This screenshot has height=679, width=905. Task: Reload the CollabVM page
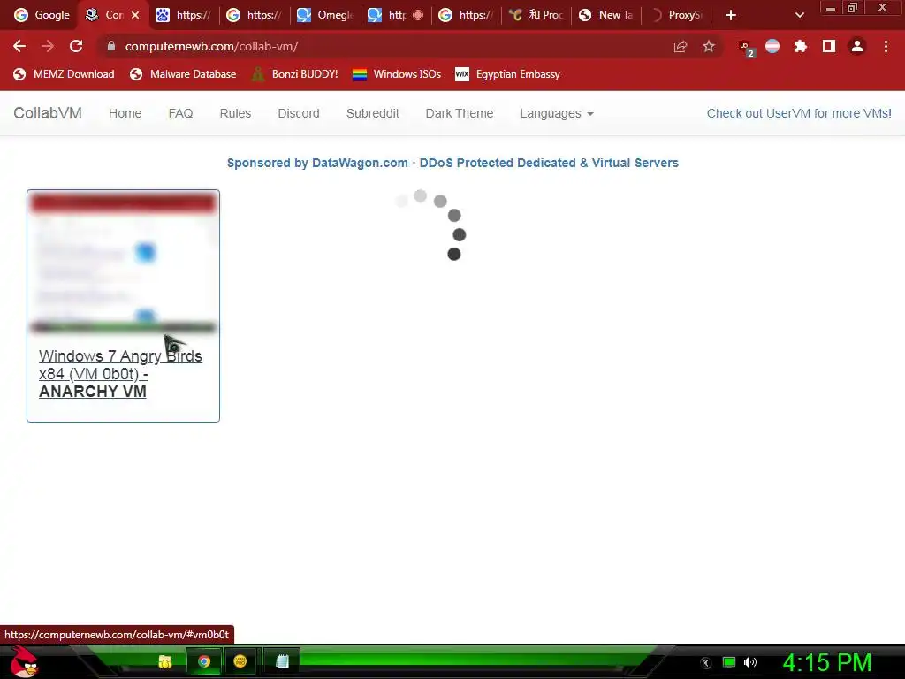(x=76, y=46)
